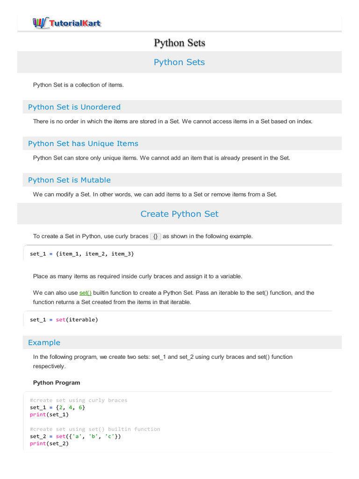359x479 pixels.
Task: Click the TutorialKart brand name text
Action: 75,23
